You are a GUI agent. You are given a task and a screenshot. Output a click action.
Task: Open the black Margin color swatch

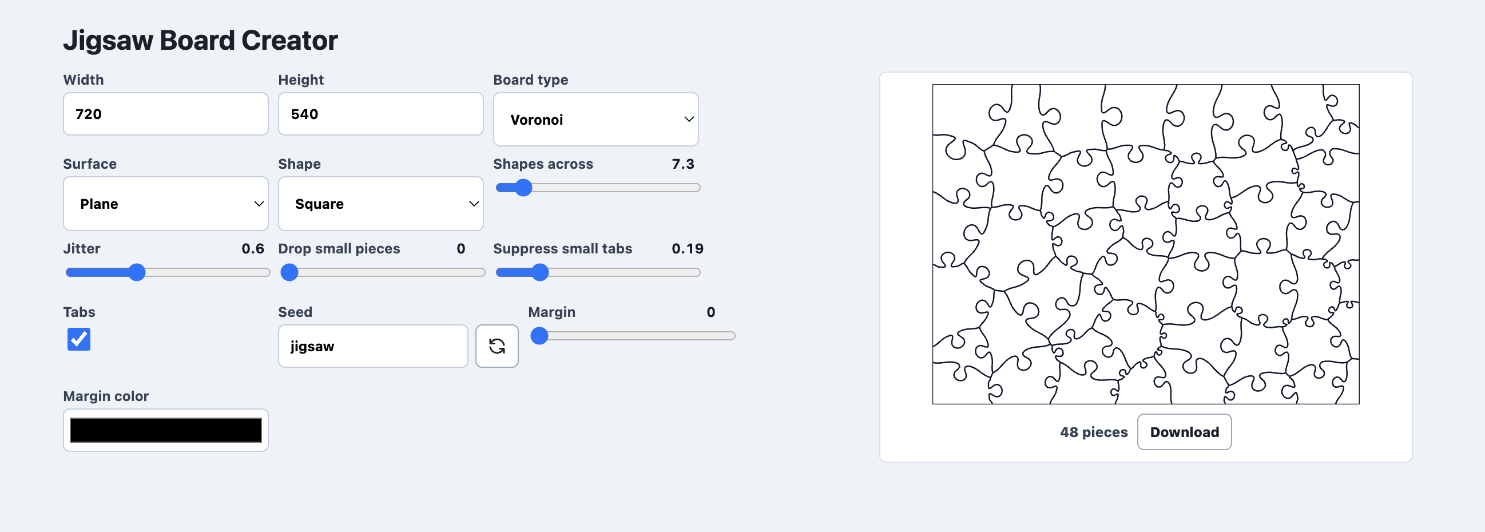point(165,430)
